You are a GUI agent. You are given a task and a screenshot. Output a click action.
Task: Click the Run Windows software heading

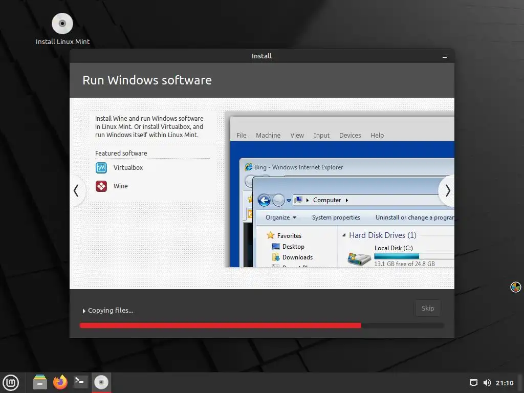pos(147,80)
